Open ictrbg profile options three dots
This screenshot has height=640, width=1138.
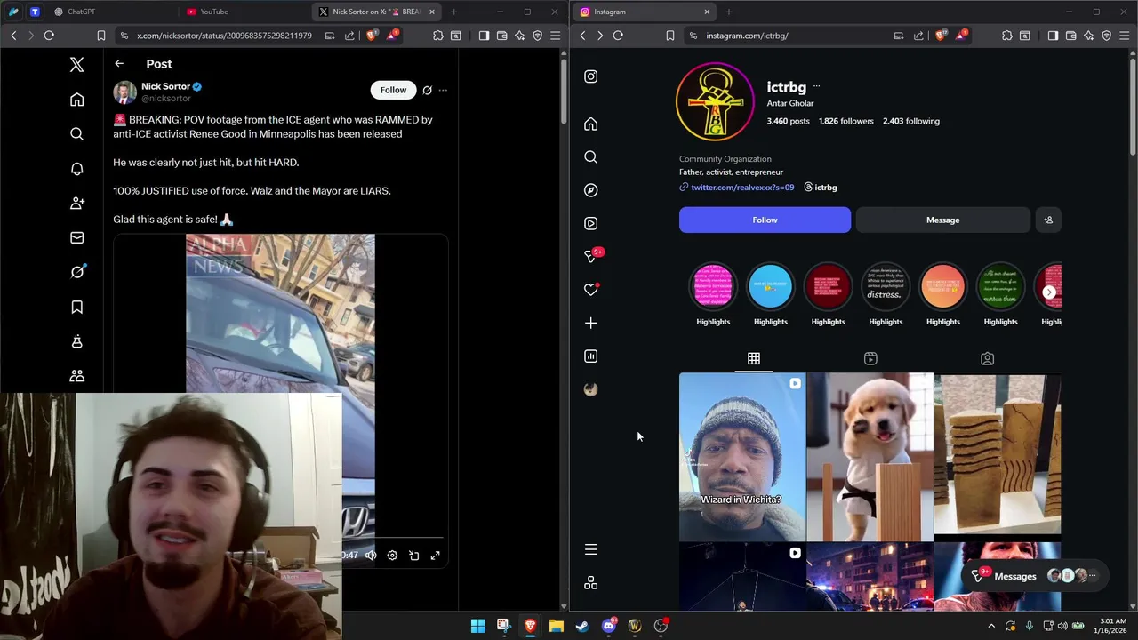click(x=816, y=87)
